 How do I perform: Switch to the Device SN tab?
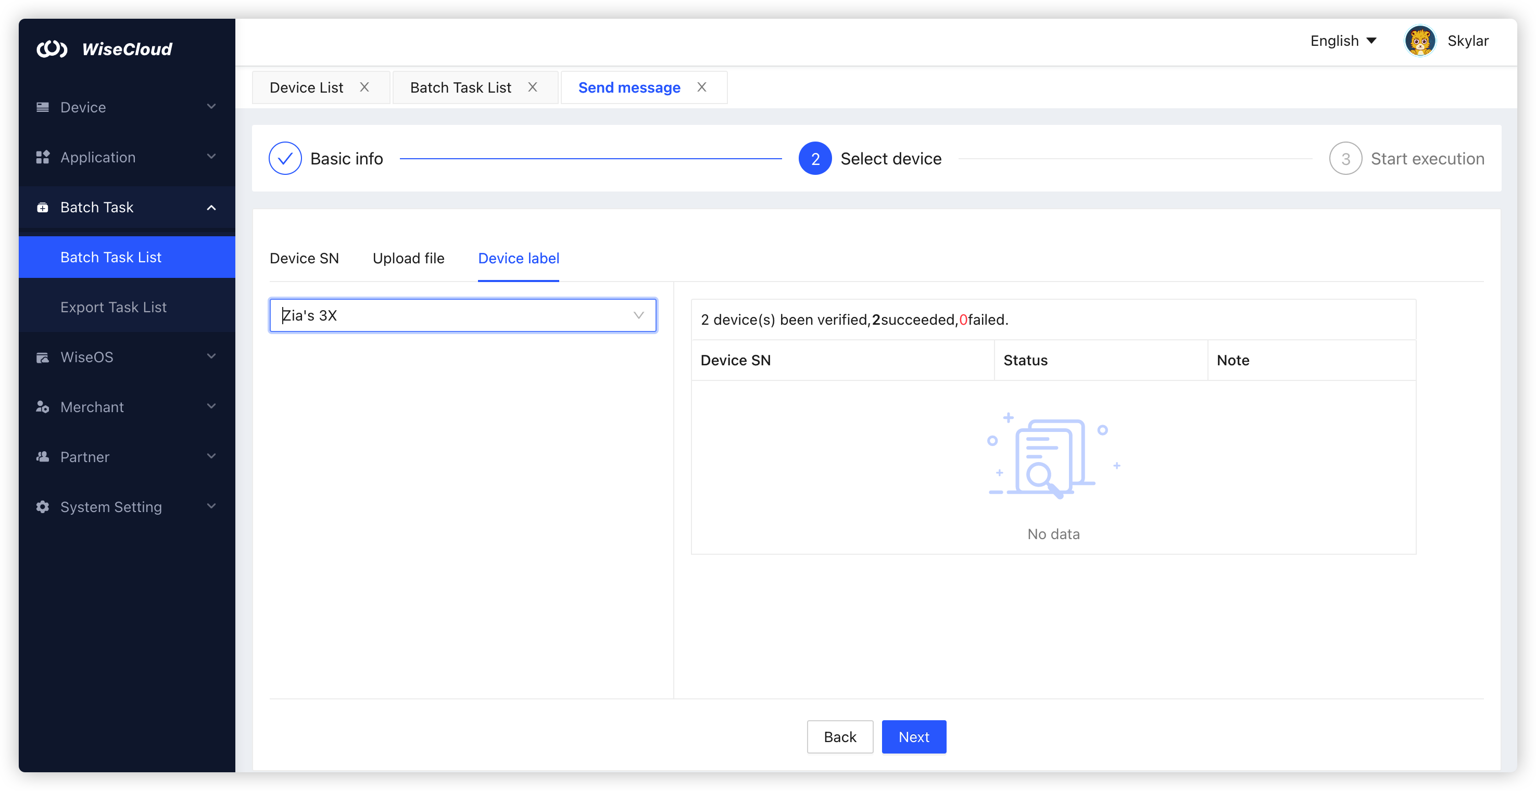click(x=304, y=258)
